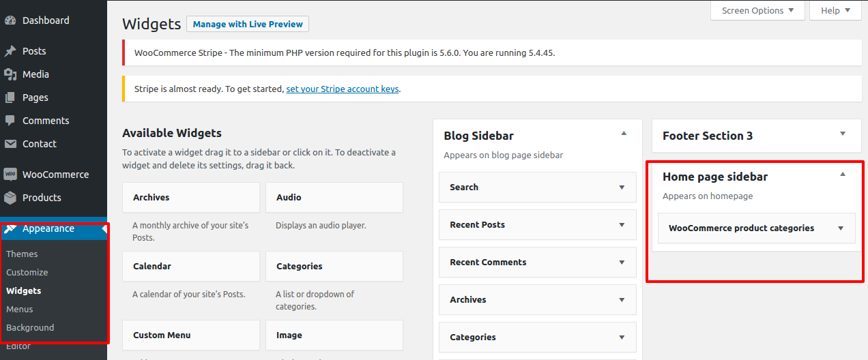
Task: Click Manage with Live Preview button
Action: 248,24
